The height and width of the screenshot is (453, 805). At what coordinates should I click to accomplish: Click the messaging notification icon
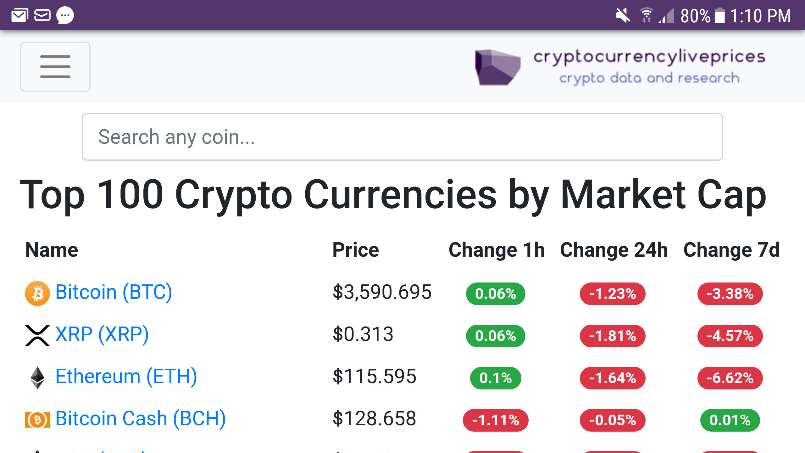coord(64,16)
